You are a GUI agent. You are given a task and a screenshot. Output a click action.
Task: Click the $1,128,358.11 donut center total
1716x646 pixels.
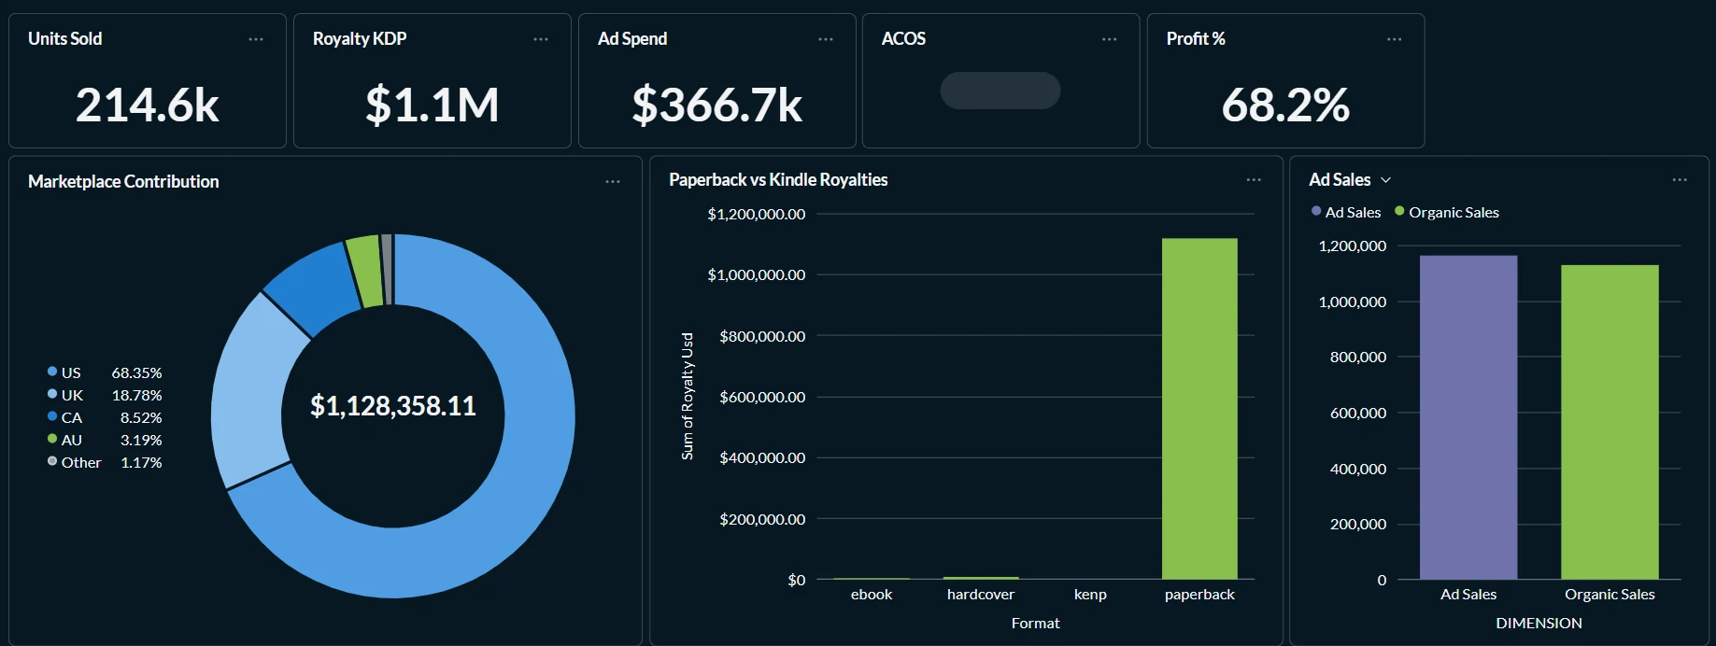coord(393,406)
